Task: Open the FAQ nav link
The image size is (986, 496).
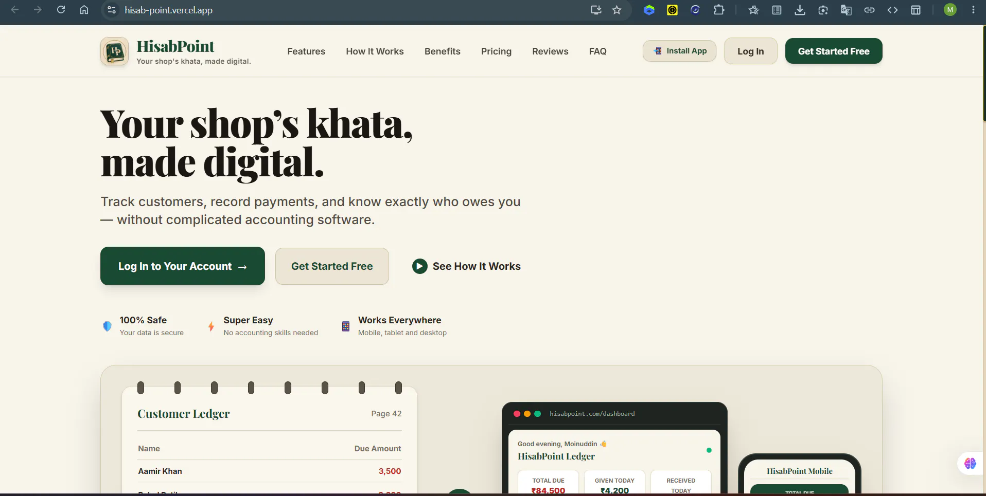Action: click(597, 51)
